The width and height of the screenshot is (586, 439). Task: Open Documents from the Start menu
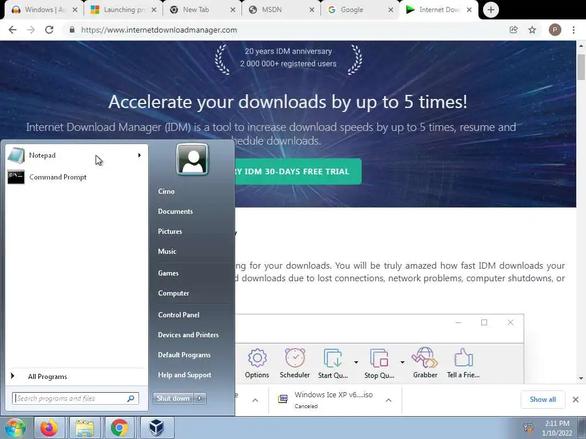(x=175, y=211)
